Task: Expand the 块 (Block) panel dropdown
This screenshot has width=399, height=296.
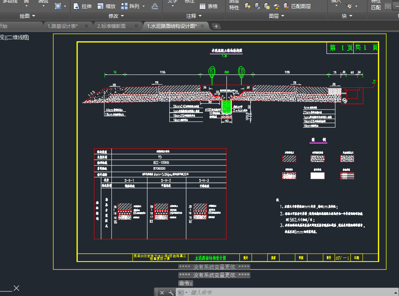Action: pos(347,16)
